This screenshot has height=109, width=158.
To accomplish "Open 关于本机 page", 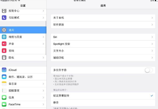I will click(103, 18).
